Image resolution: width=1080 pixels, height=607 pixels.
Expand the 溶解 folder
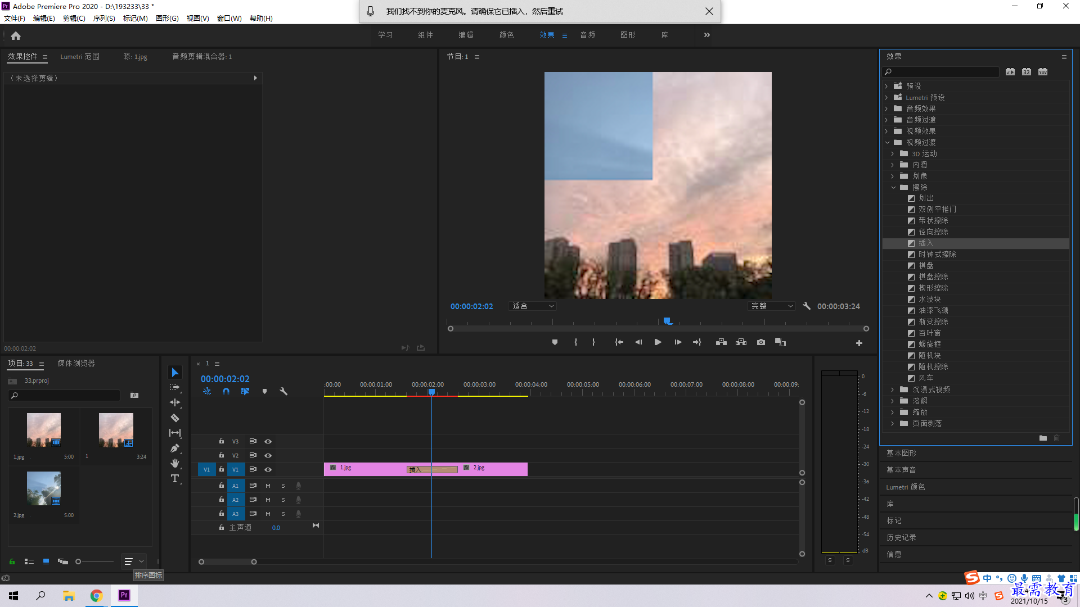[x=893, y=401]
